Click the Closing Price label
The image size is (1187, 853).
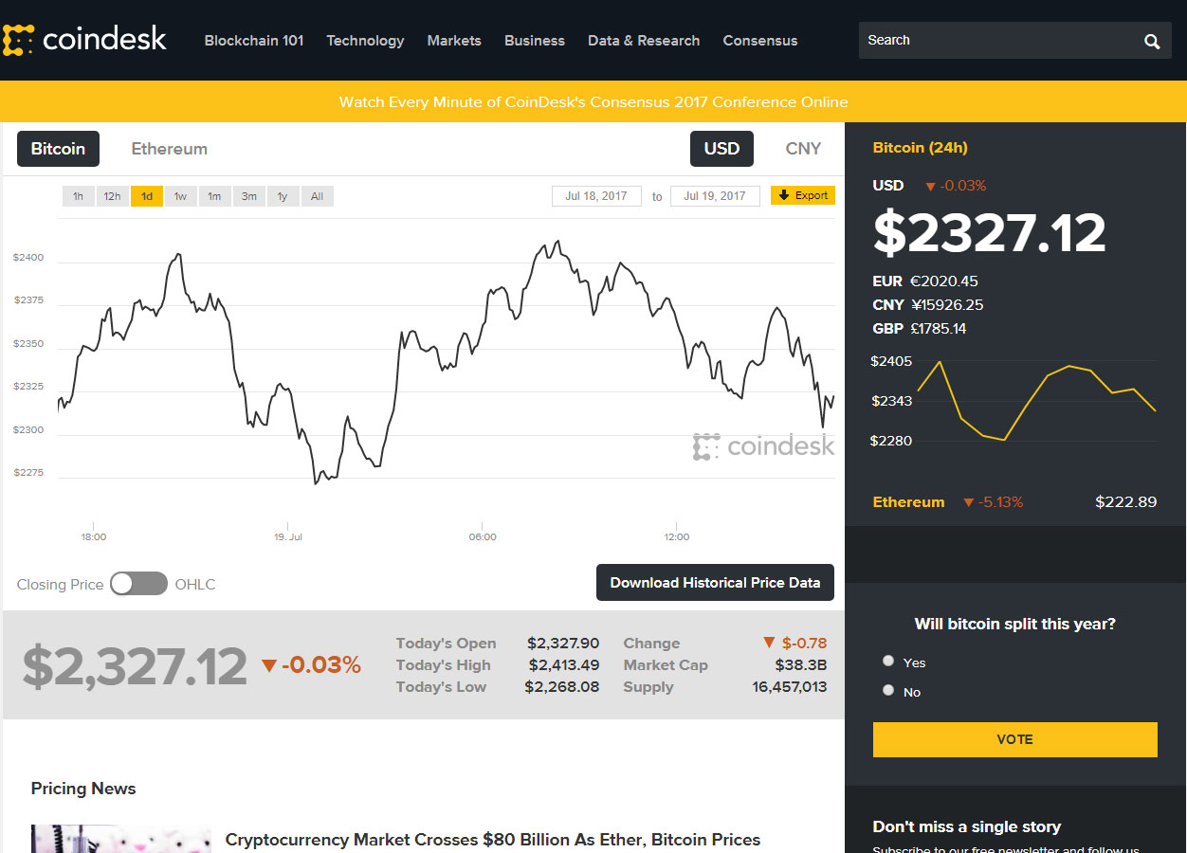pyautogui.click(x=60, y=585)
